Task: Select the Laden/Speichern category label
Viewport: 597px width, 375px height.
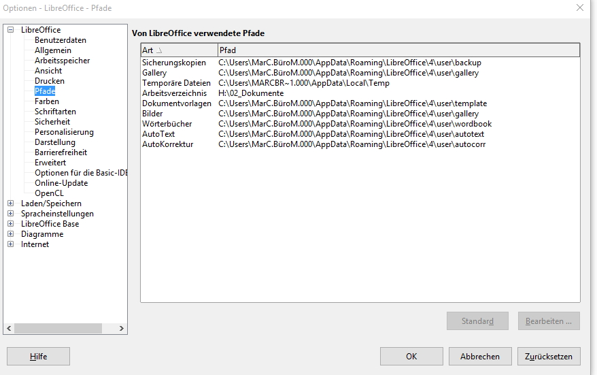Action: (x=51, y=203)
